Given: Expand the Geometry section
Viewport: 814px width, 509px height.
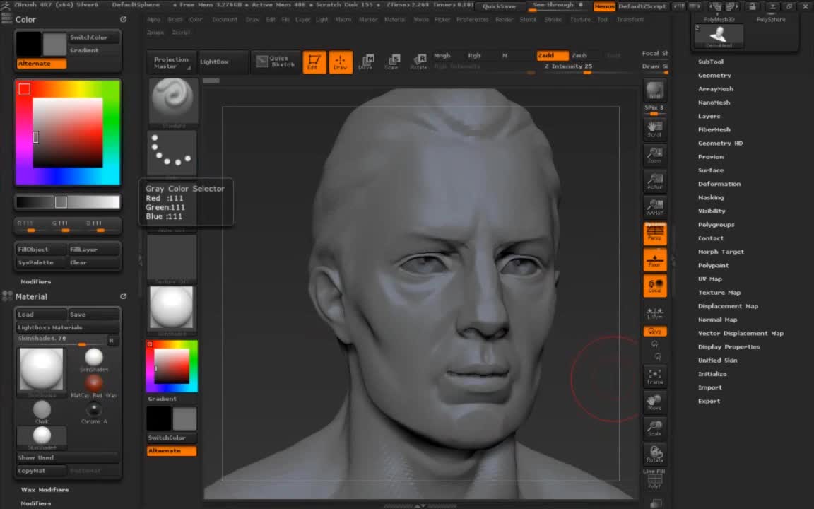Looking at the screenshot, I should [x=714, y=76].
